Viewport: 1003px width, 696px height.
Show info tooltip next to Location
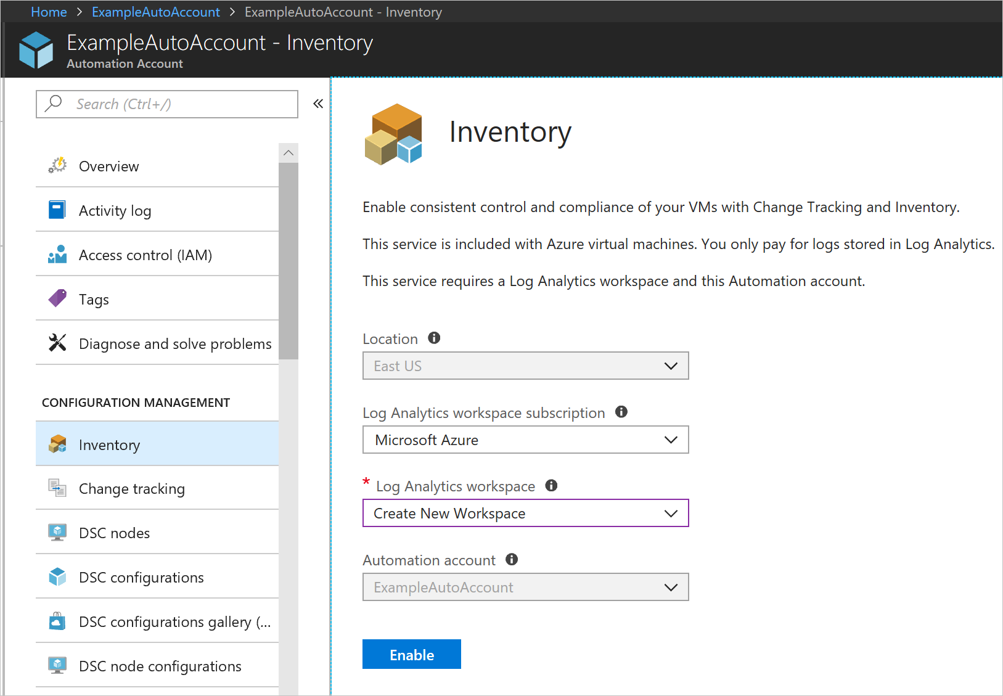(x=434, y=338)
